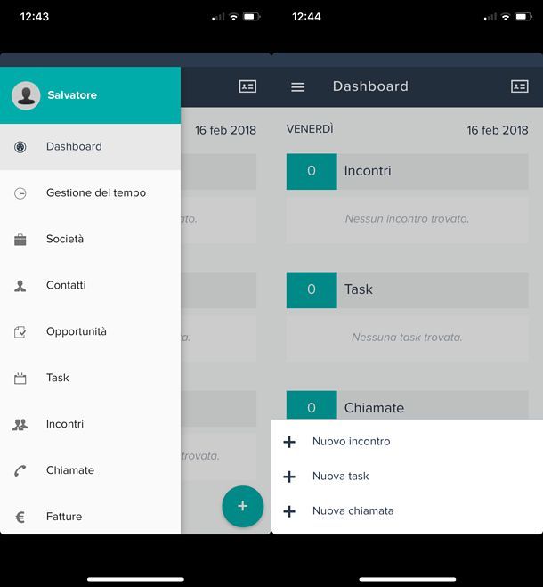Screen dimensions: 543x587
Task: Tap the Nessun incontro trovato message
Action: point(407,218)
